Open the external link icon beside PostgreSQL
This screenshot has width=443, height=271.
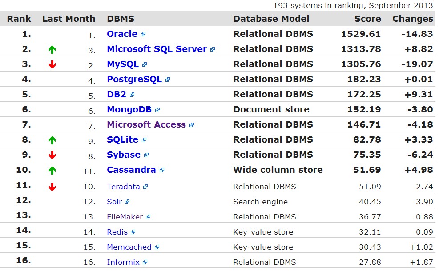click(168, 80)
